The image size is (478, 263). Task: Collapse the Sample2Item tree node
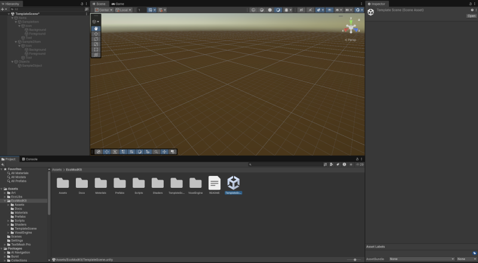pos(16,42)
